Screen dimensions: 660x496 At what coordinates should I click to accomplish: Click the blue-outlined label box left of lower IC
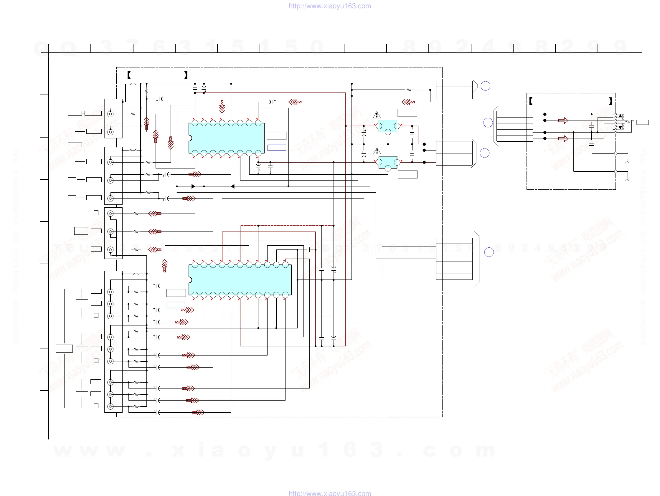tap(176, 305)
